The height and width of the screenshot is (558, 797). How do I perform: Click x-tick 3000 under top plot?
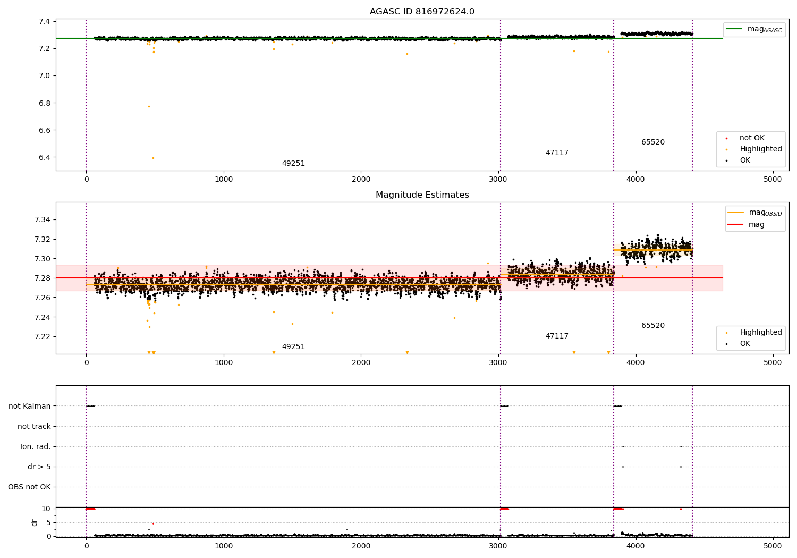(x=498, y=180)
